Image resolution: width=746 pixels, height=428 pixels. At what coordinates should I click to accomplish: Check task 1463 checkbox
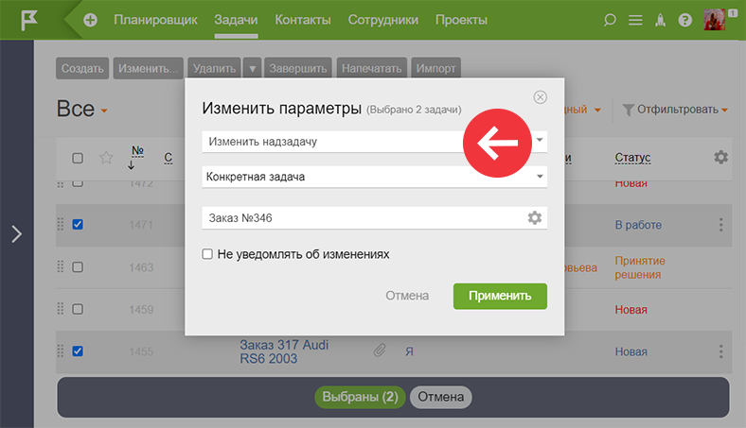[78, 267]
